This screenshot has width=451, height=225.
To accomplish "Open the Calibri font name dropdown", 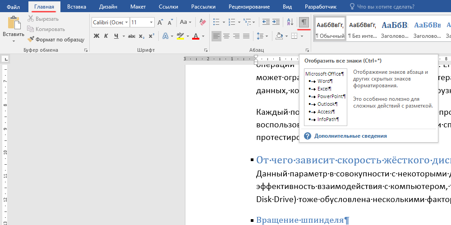I will tap(126, 22).
